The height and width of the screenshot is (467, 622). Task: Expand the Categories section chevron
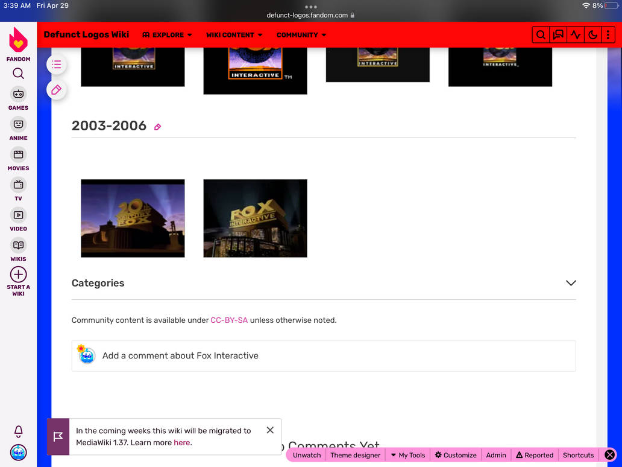coord(571,283)
